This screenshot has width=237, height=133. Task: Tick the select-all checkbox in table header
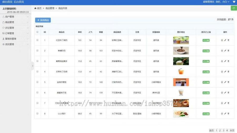click(x=37, y=32)
